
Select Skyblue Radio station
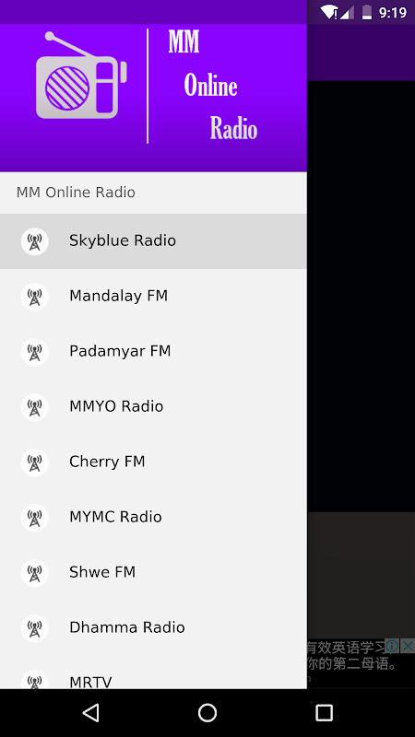(x=153, y=241)
